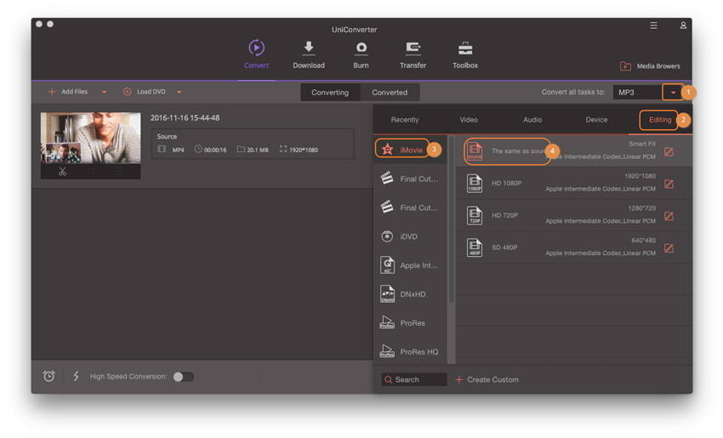
Task: Expand the Add Files dropdown arrow
Action: (105, 92)
